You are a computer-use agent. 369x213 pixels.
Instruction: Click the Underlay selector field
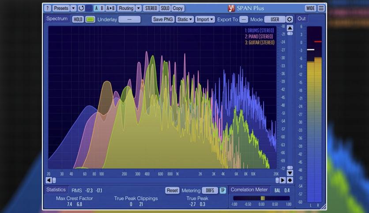tap(129, 19)
